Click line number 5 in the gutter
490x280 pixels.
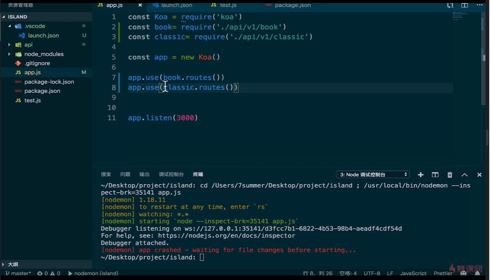coord(114,57)
